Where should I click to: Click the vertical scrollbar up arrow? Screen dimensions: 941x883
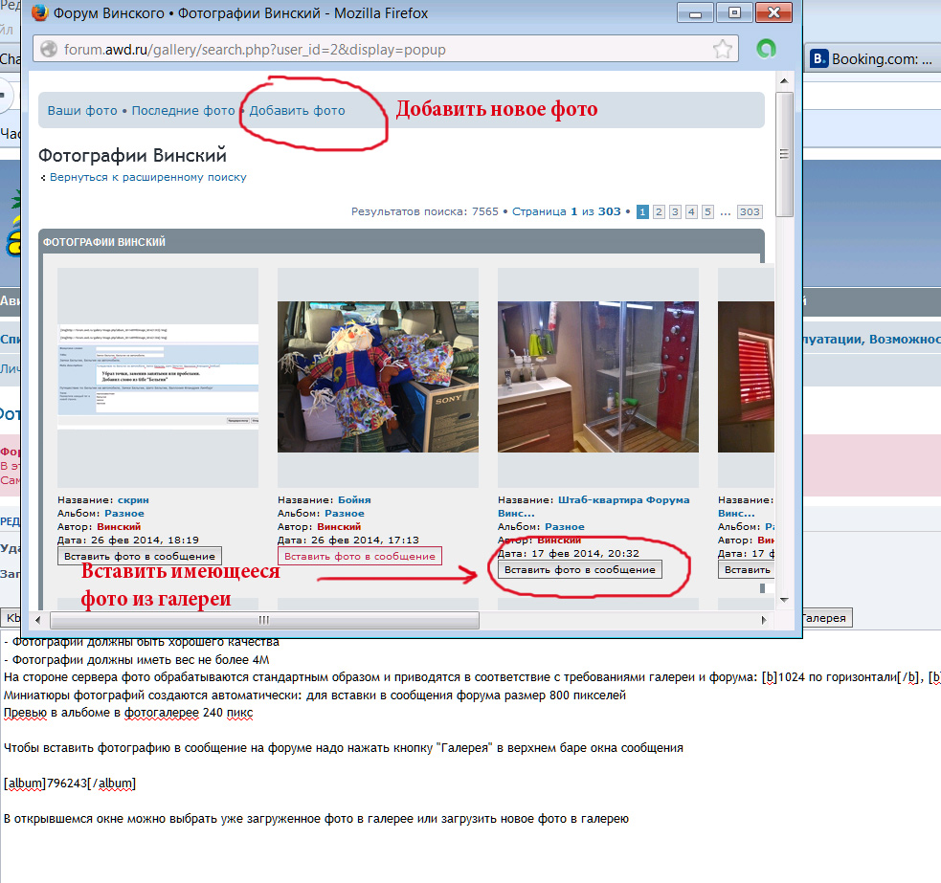pyautogui.click(x=783, y=79)
